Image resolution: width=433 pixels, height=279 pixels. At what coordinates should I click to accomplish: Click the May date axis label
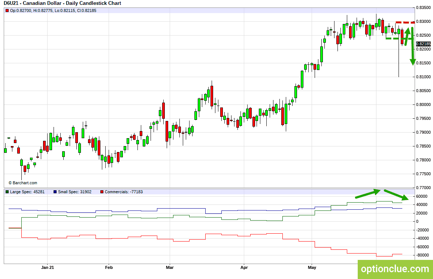(312, 267)
